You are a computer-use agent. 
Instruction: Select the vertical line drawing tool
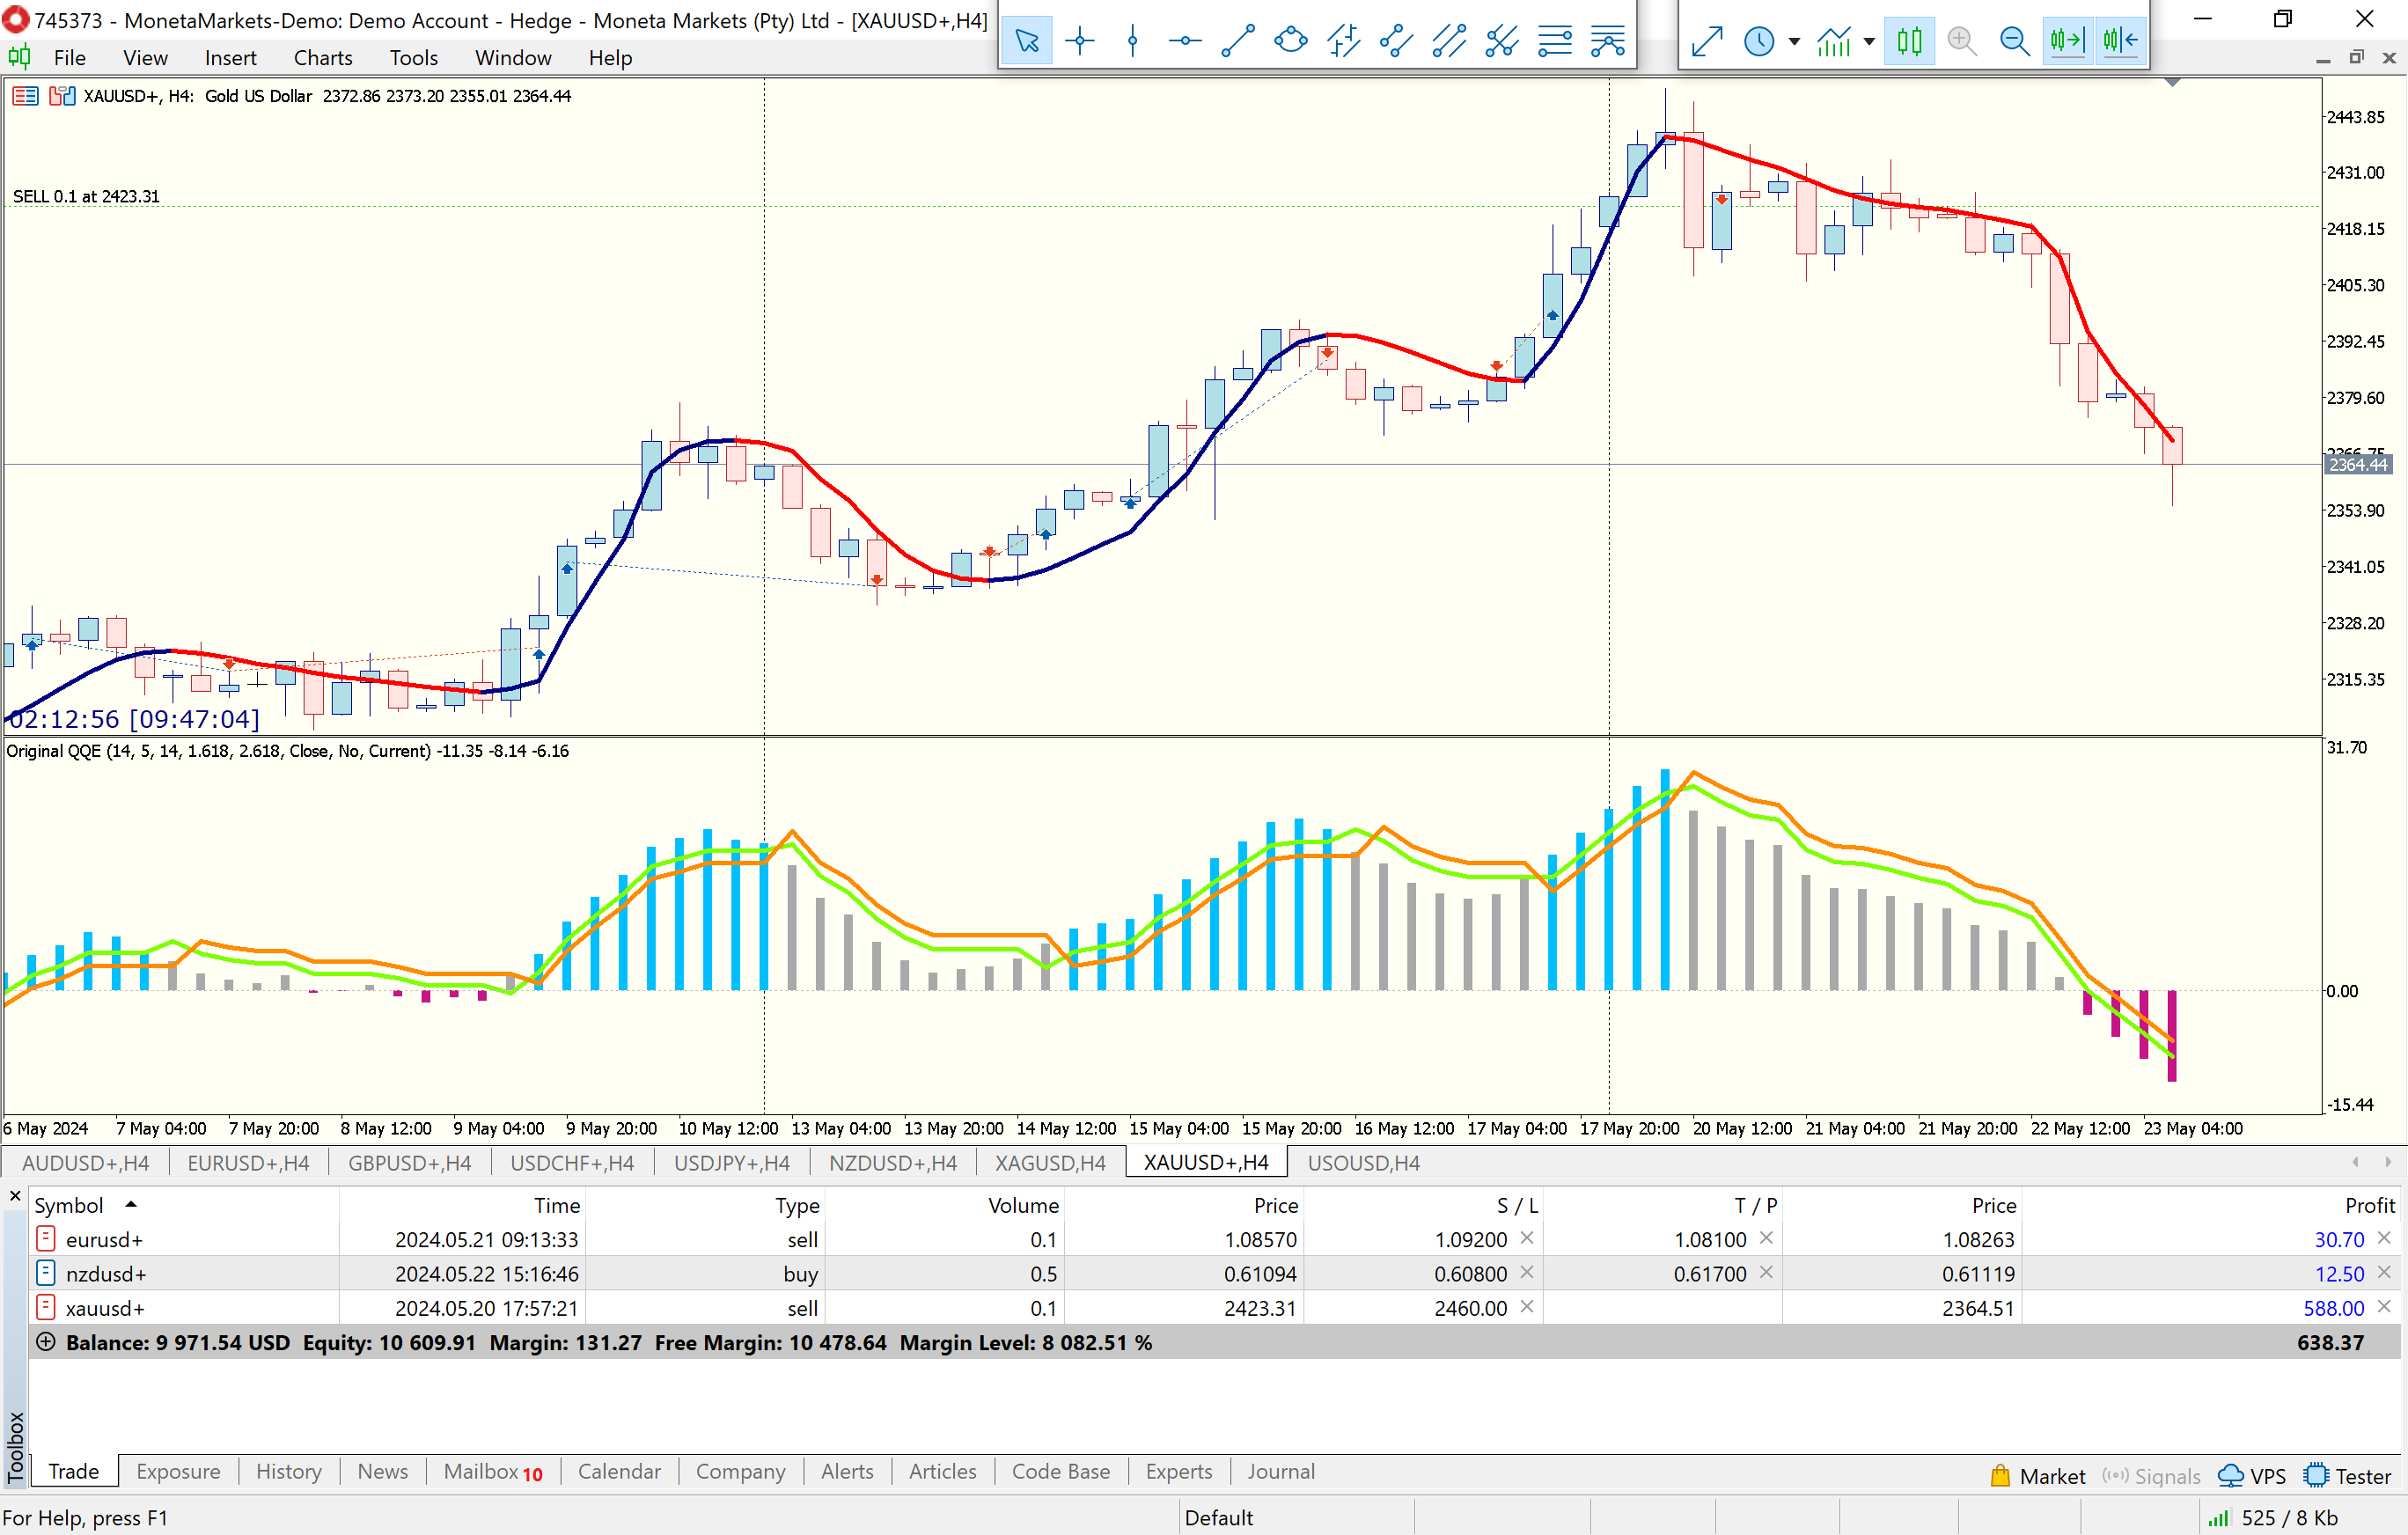[x=1132, y=41]
